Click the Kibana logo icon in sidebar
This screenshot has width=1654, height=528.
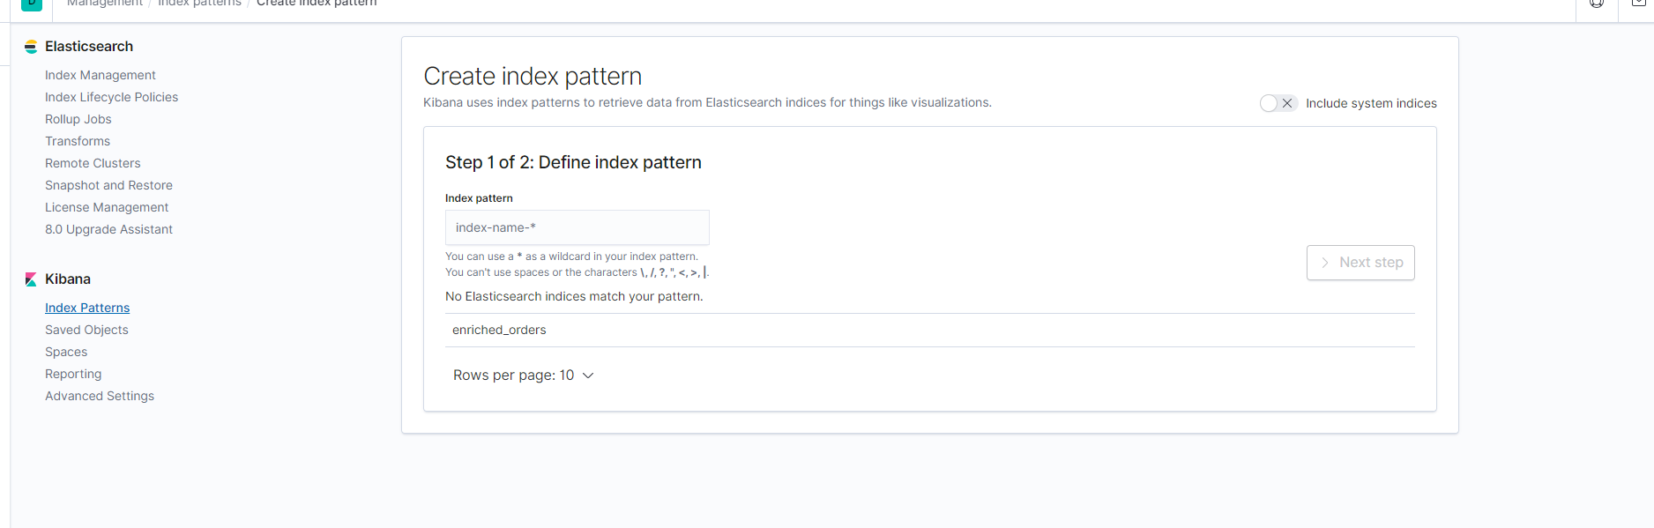pos(31,279)
